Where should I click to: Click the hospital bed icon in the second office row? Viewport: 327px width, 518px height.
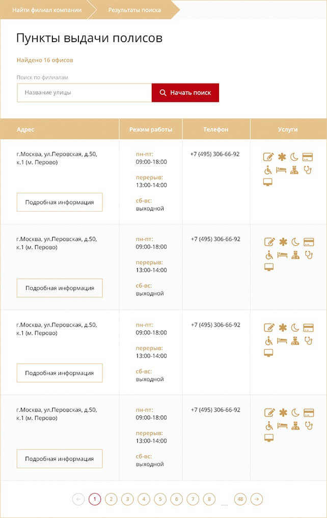(282, 255)
